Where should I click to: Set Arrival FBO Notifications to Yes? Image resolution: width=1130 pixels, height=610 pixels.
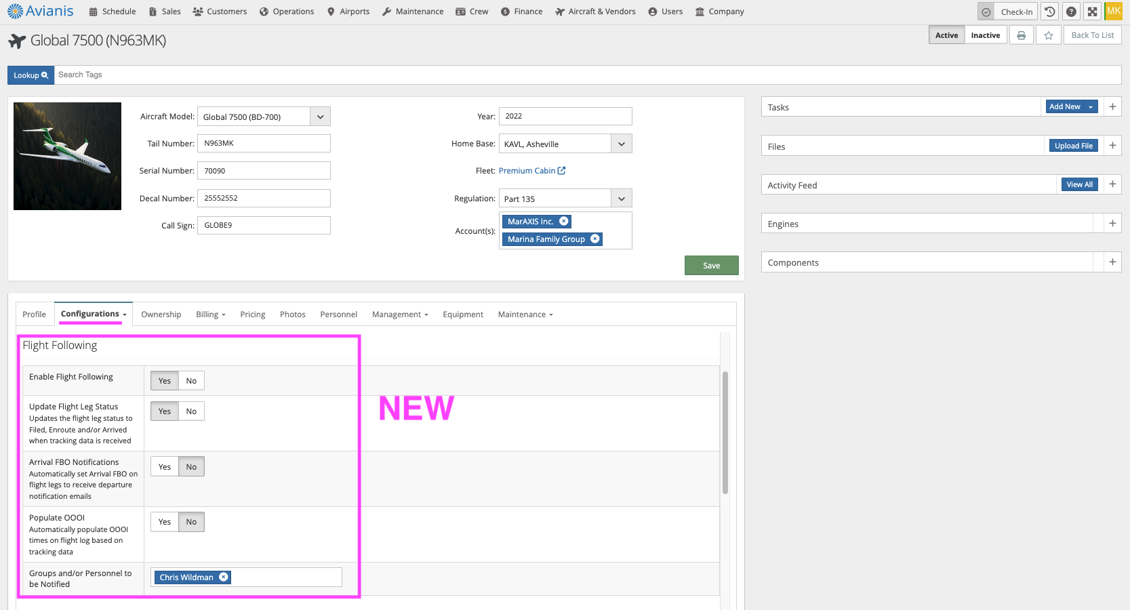point(165,466)
